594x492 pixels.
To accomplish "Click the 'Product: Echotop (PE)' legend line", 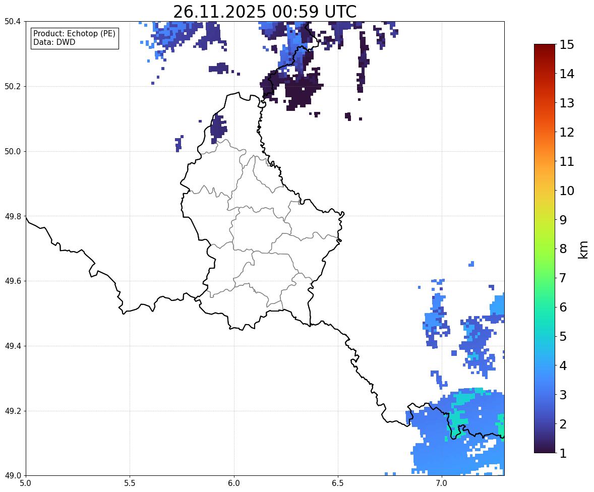I will (x=74, y=34).
